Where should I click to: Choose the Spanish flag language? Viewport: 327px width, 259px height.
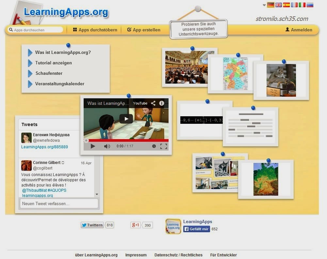286,5
